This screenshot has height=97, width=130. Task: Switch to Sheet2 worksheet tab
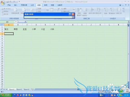click(x=19, y=89)
